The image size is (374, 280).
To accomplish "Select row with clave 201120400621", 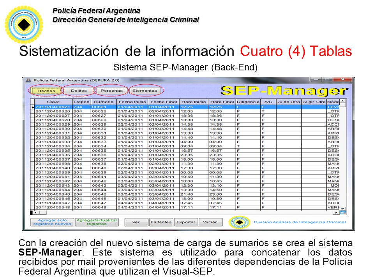I will click(x=185, y=107).
